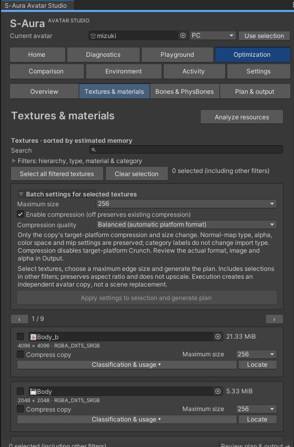Open the PC platform dropdown
Image resolution: width=294 pixels, height=447 pixels.
[x=213, y=35]
